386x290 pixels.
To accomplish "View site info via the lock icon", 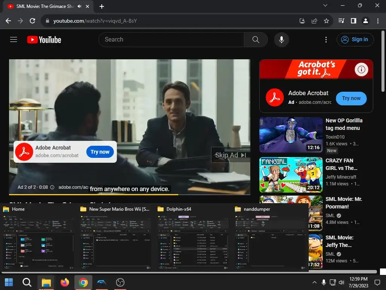I will coord(47,21).
